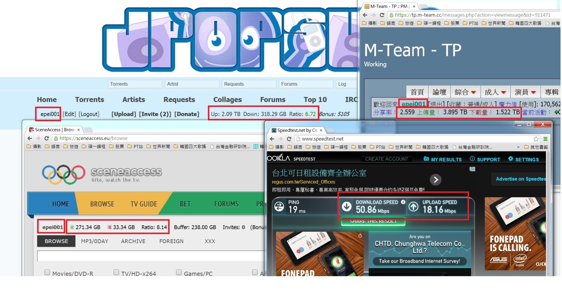Open the Collages page on JPopsuki
The height and width of the screenshot is (301, 562).
(227, 100)
